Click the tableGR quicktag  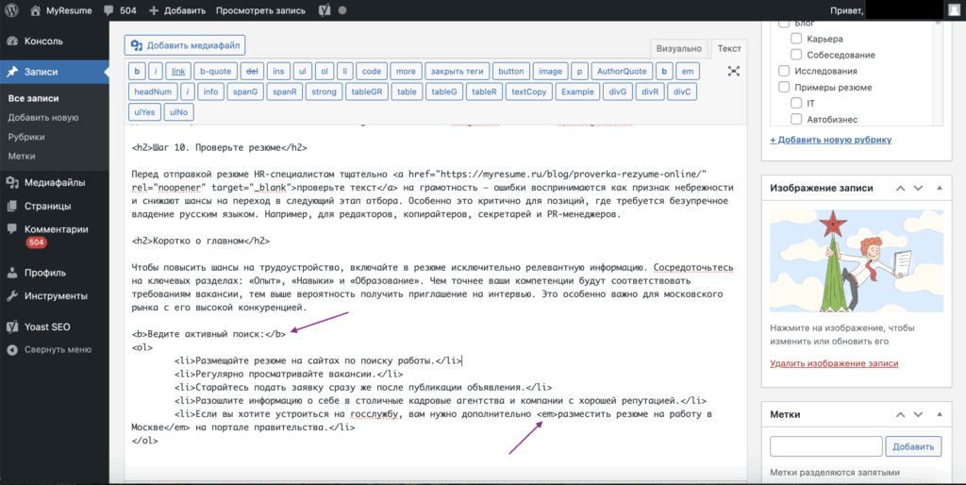click(x=367, y=92)
